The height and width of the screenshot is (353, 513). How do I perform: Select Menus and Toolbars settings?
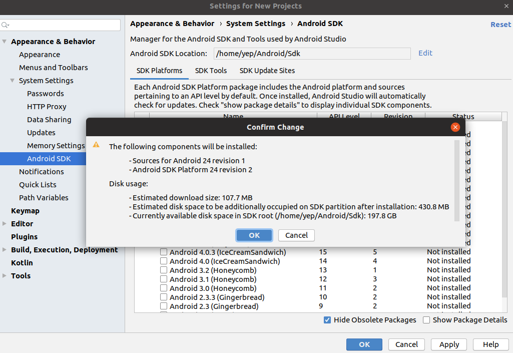(x=54, y=68)
